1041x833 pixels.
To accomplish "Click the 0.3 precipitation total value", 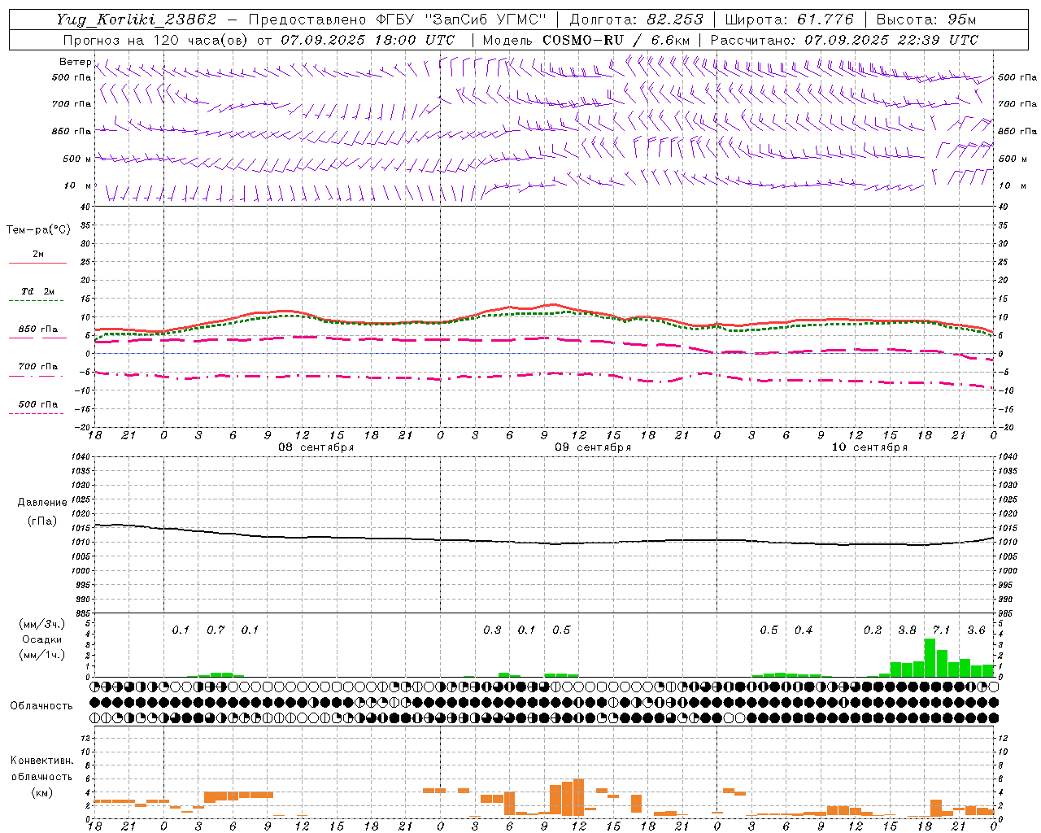I will [x=492, y=630].
